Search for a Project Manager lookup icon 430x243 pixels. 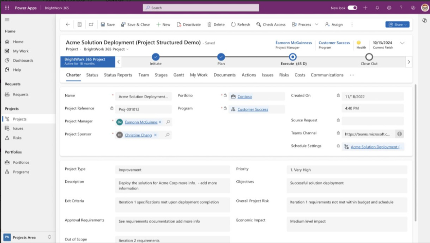coord(168,122)
